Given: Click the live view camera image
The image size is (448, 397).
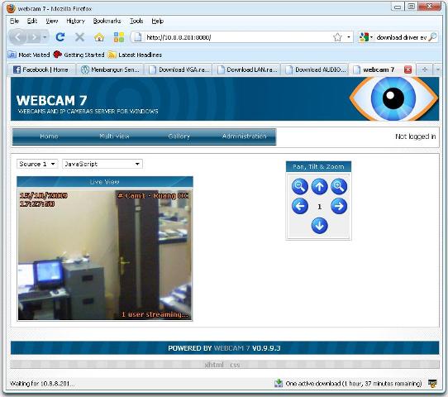Looking at the screenshot, I should click(105, 255).
